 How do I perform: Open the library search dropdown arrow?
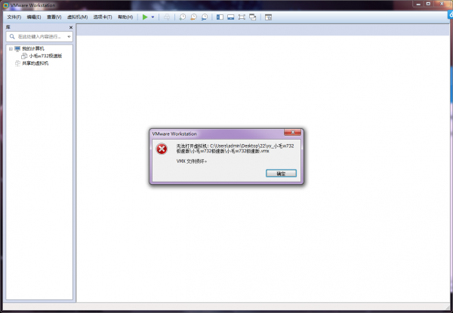click(69, 36)
